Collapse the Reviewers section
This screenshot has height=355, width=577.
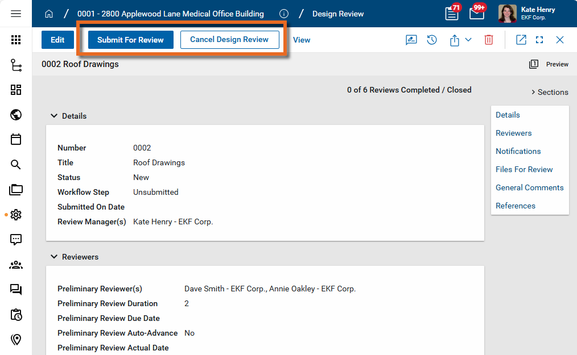click(x=54, y=257)
